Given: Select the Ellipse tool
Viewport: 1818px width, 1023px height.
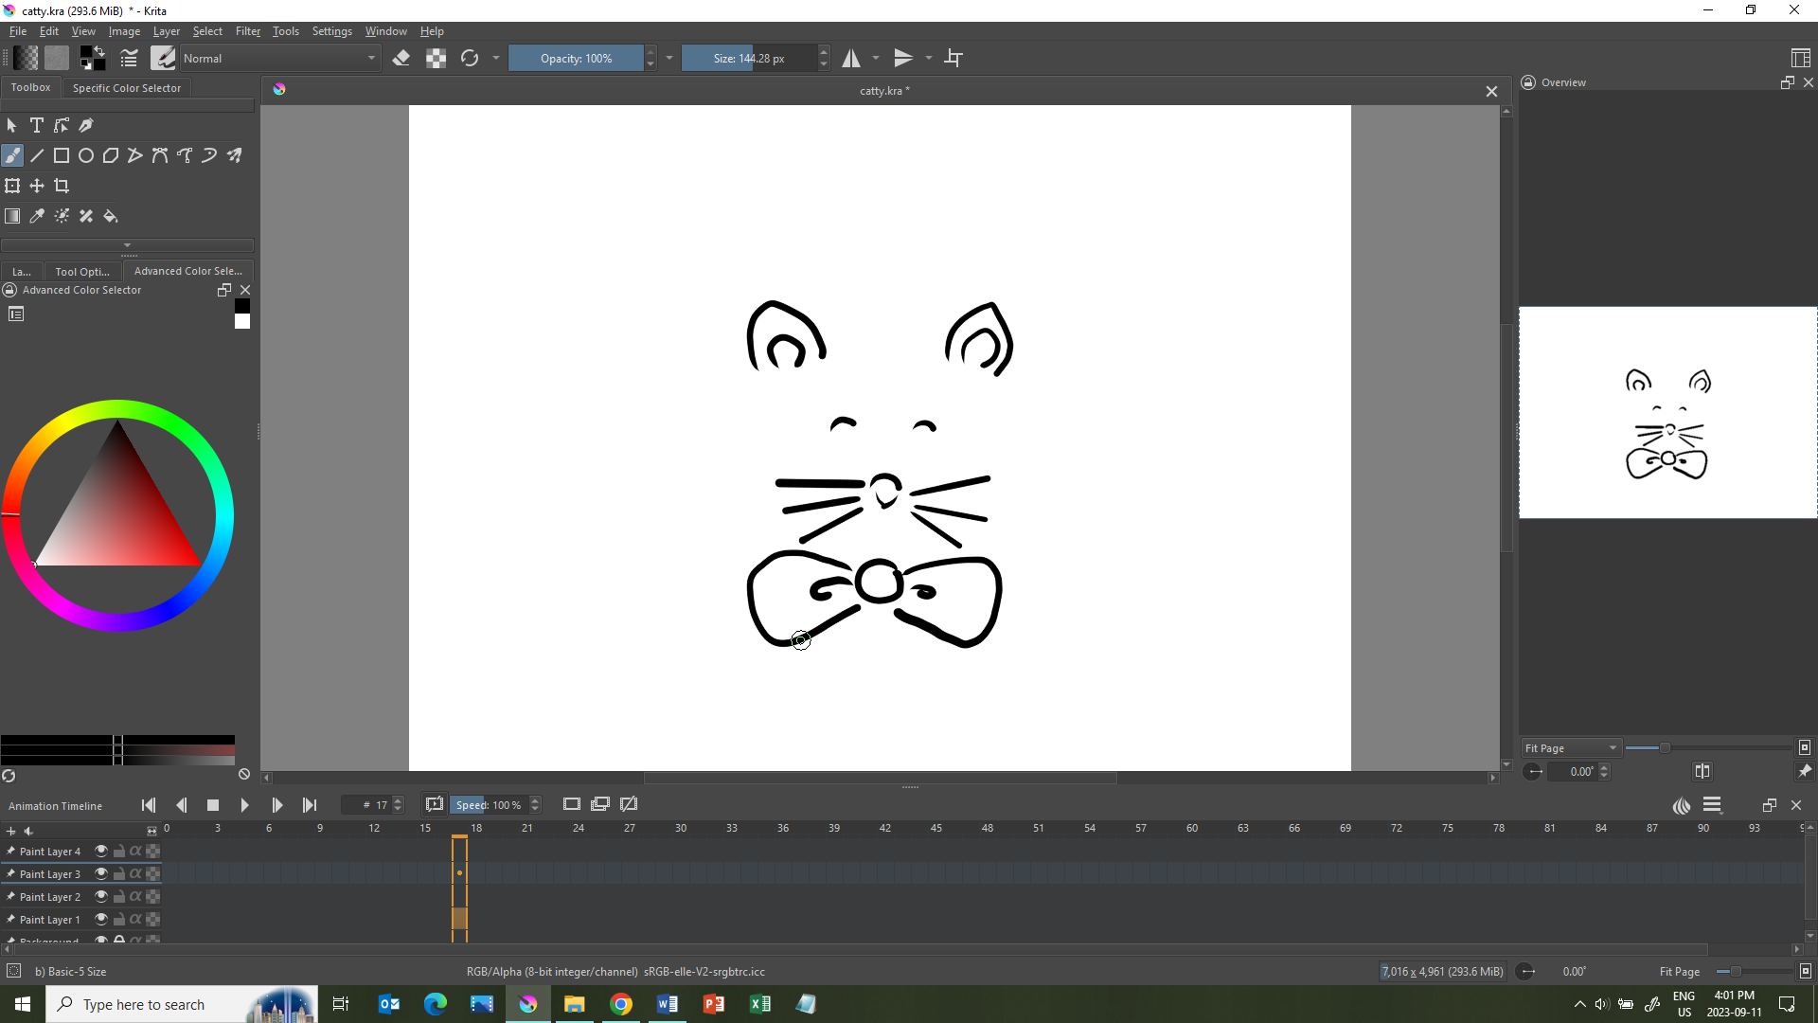Looking at the screenshot, I should point(86,155).
